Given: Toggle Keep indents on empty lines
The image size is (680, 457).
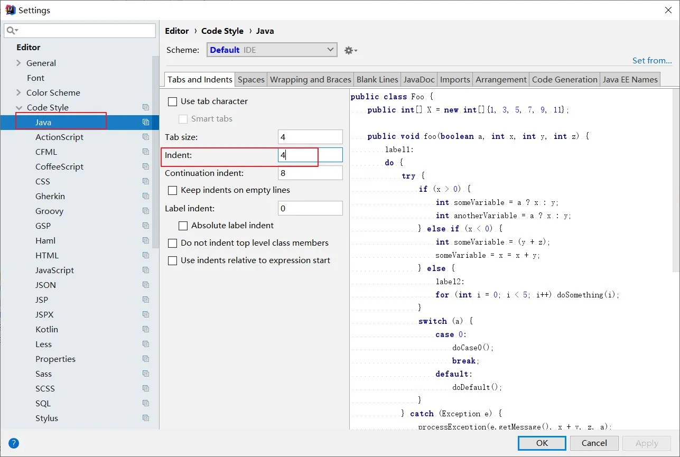Looking at the screenshot, I should point(172,190).
